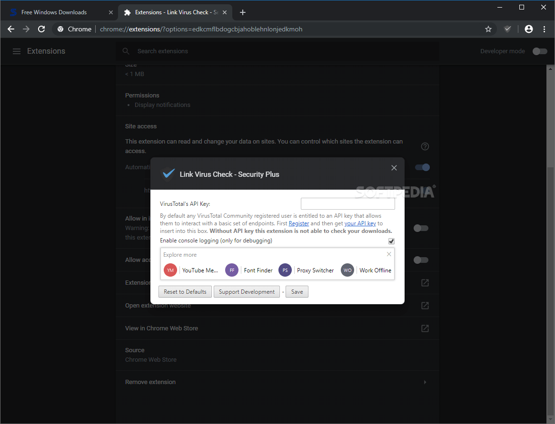Click the help icon next to Site access
The width and height of the screenshot is (555, 424).
point(425,146)
